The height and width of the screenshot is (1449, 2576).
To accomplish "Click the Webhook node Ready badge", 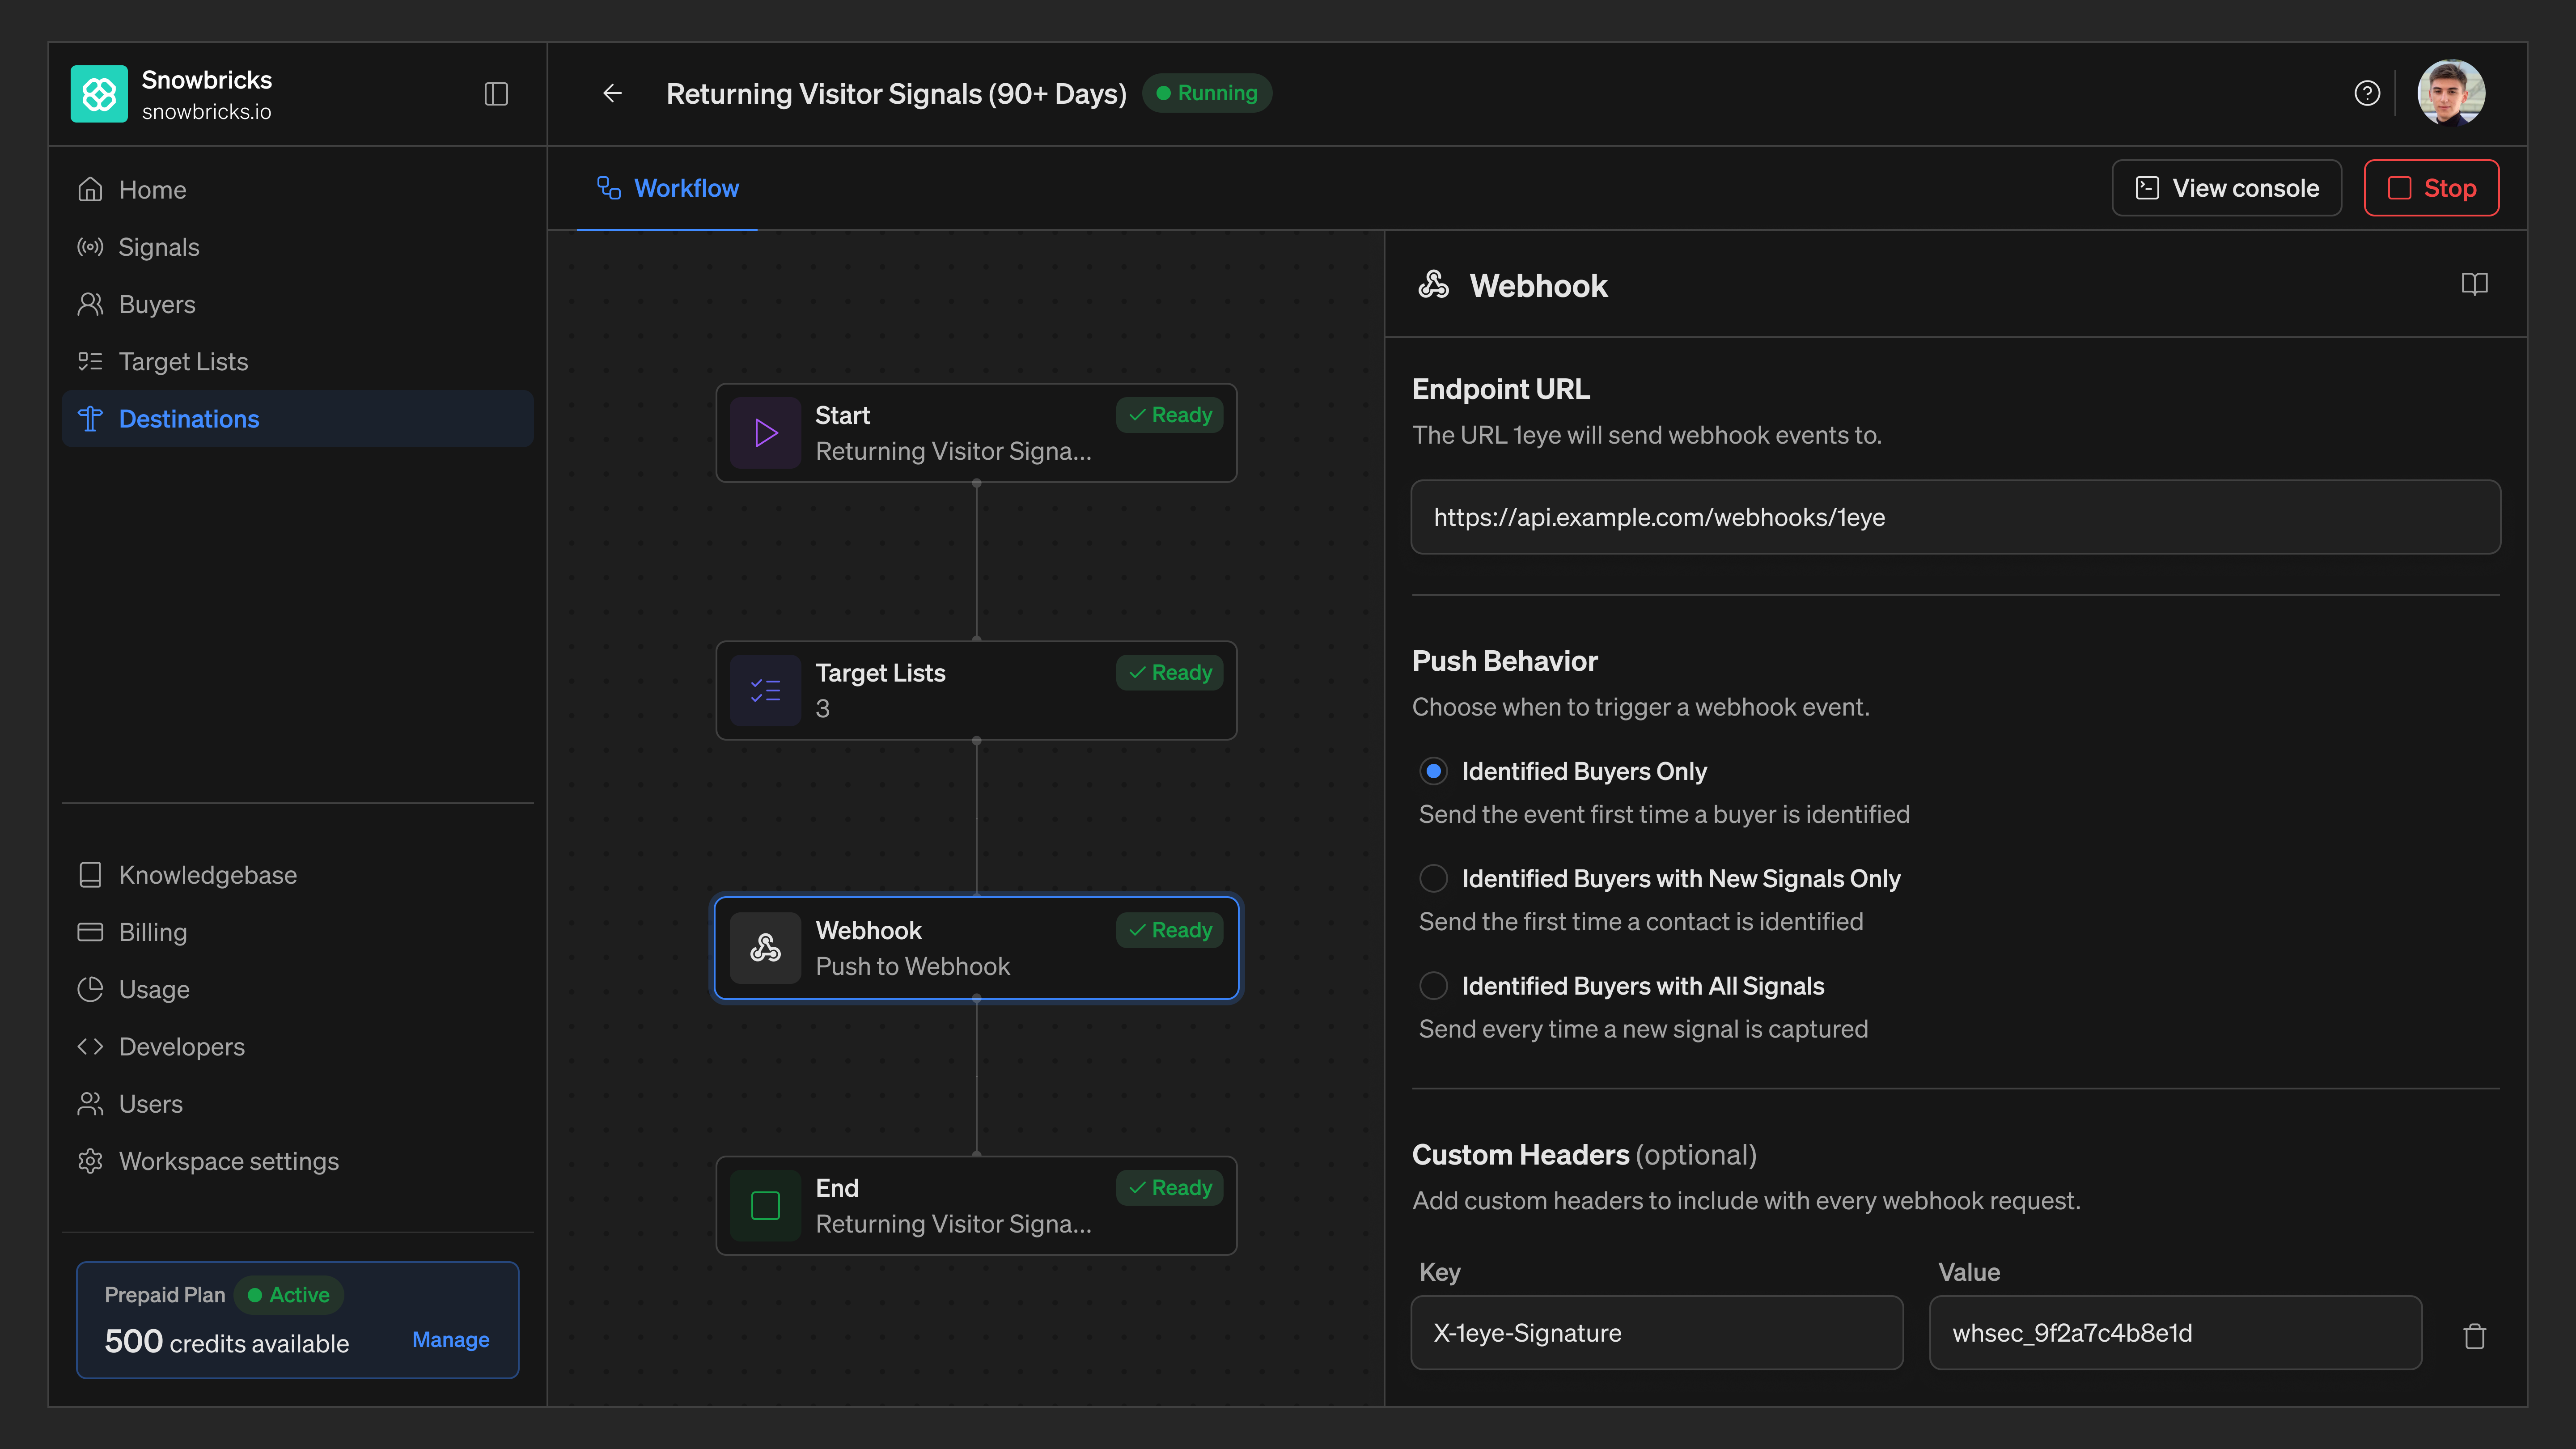I will pos(1170,930).
